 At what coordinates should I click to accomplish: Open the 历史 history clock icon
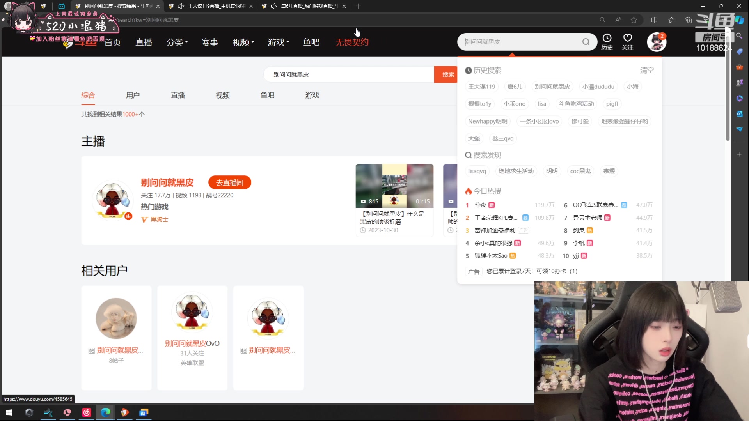pos(607,42)
